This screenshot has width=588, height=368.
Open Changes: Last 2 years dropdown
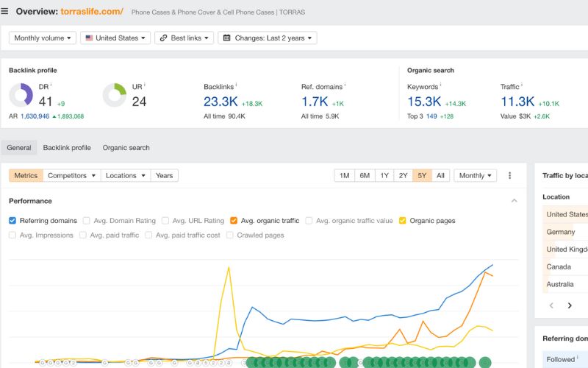268,38
